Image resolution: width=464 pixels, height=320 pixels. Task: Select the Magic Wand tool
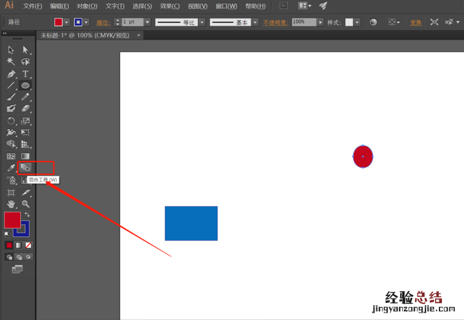point(11,62)
